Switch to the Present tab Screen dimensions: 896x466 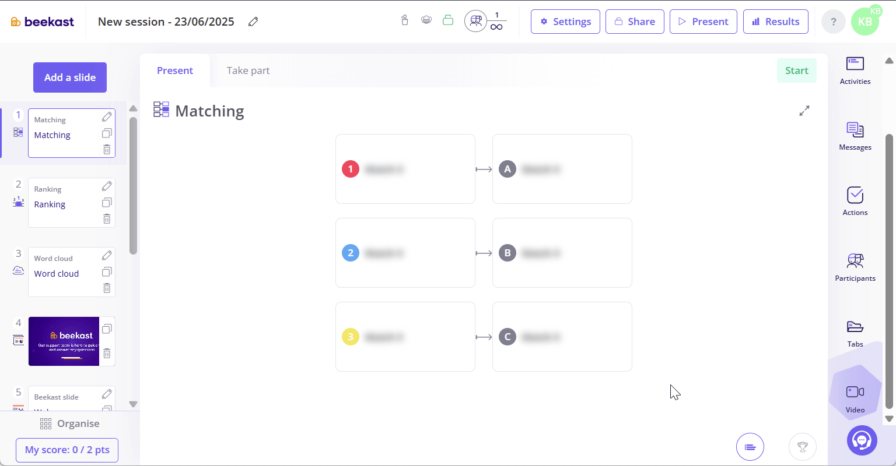[175, 70]
